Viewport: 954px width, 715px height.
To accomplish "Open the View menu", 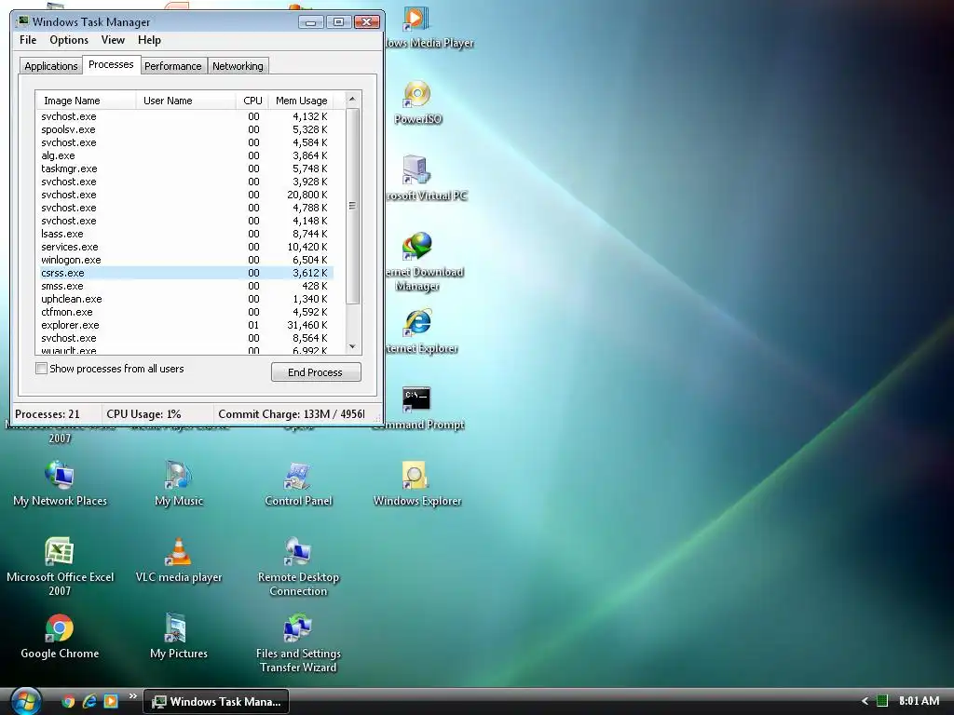I will tap(113, 40).
